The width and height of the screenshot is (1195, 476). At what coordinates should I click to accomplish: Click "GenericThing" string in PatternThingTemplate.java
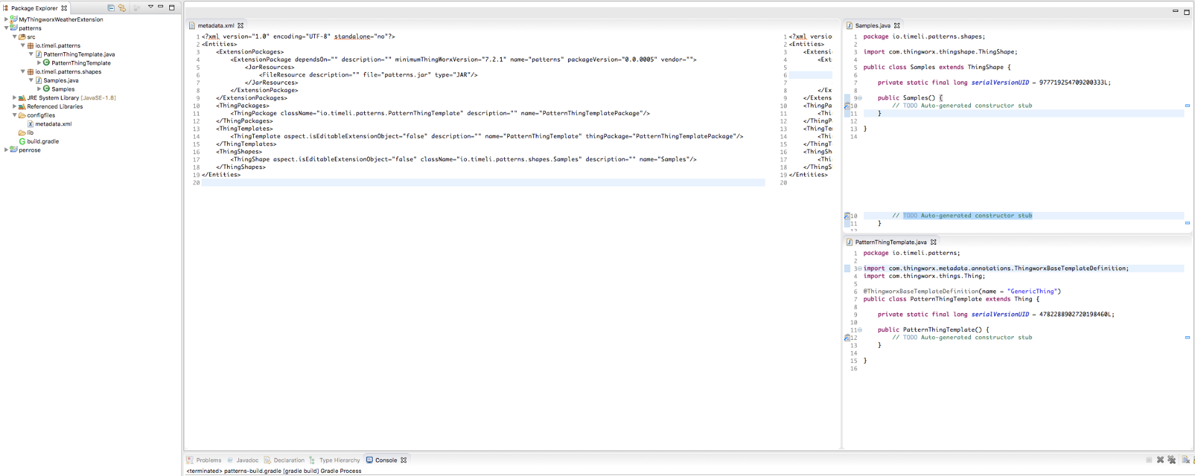[x=1032, y=291]
